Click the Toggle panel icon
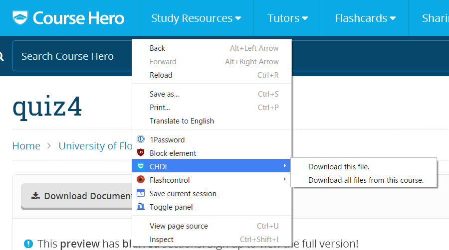Viewport: 449px width, 250px height. (x=141, y=206)
